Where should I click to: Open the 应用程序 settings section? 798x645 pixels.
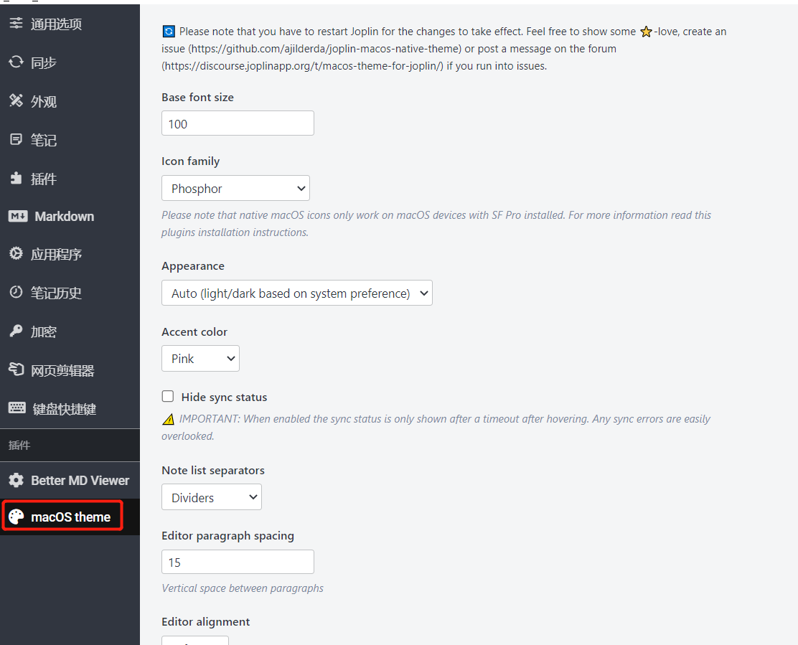(56, 255)
